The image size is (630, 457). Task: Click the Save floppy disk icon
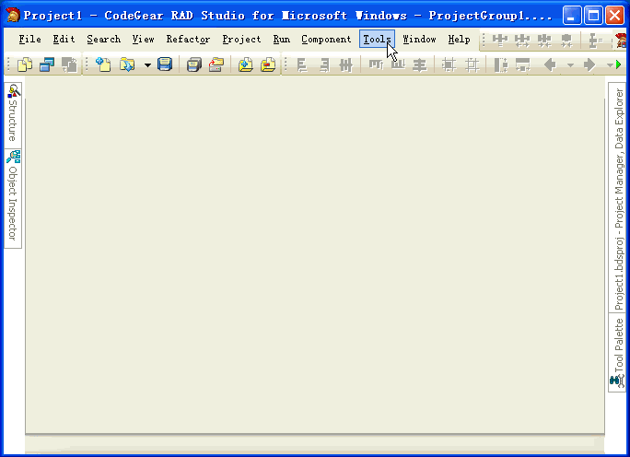[165, 64]
